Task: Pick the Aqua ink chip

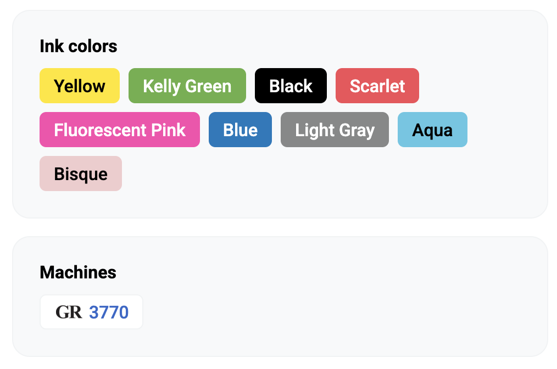Action: (432, 130)
